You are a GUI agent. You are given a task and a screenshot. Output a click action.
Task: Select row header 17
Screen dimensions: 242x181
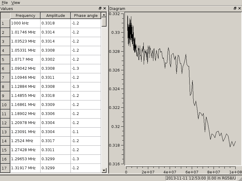(x=5, y=168)
